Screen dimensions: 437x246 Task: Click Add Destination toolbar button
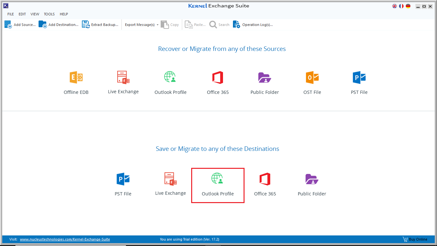click(58, 25)
